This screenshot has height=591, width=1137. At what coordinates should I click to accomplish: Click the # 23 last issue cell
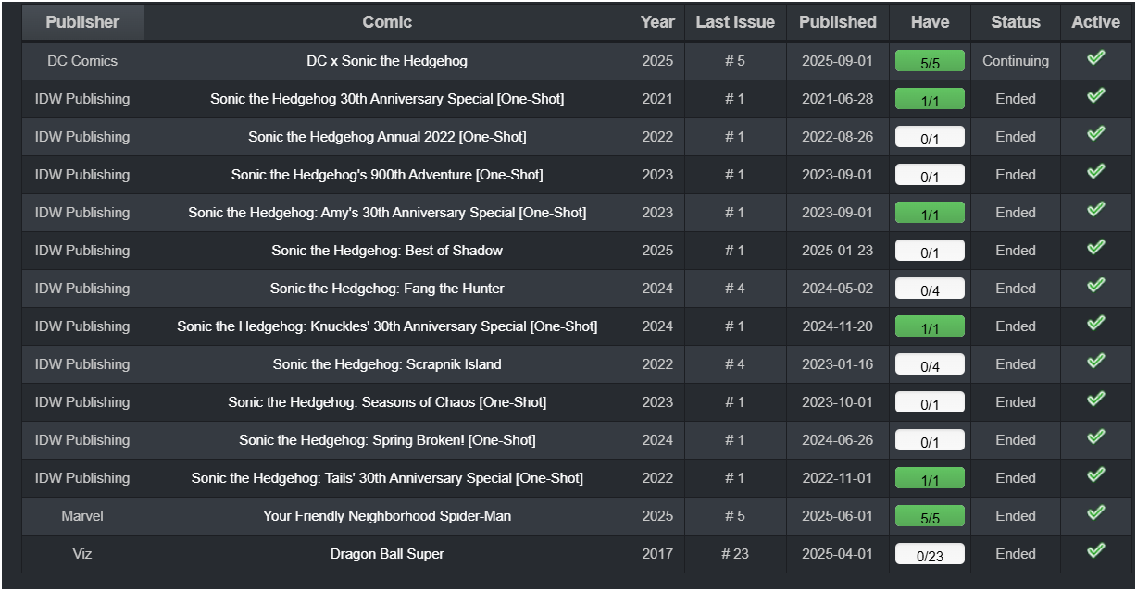coord(735,554)
